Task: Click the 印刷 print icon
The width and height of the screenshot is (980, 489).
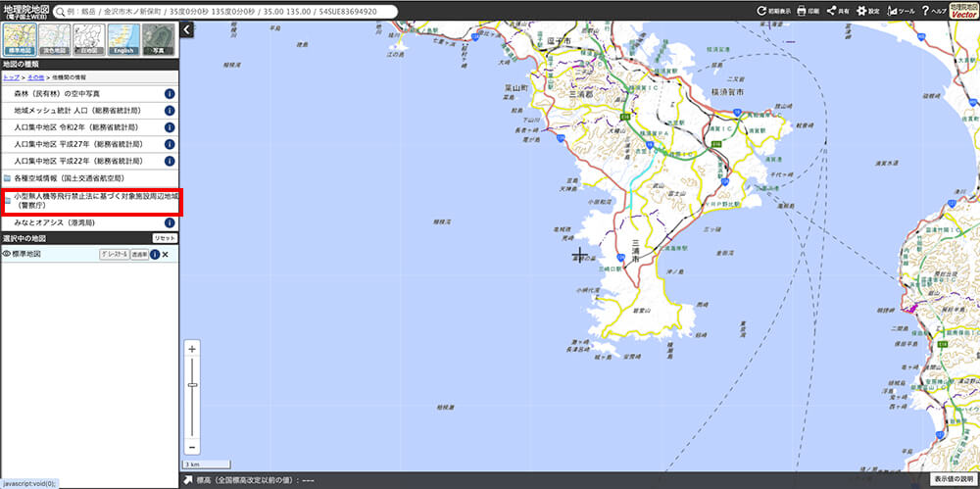Action: [807, 11]
